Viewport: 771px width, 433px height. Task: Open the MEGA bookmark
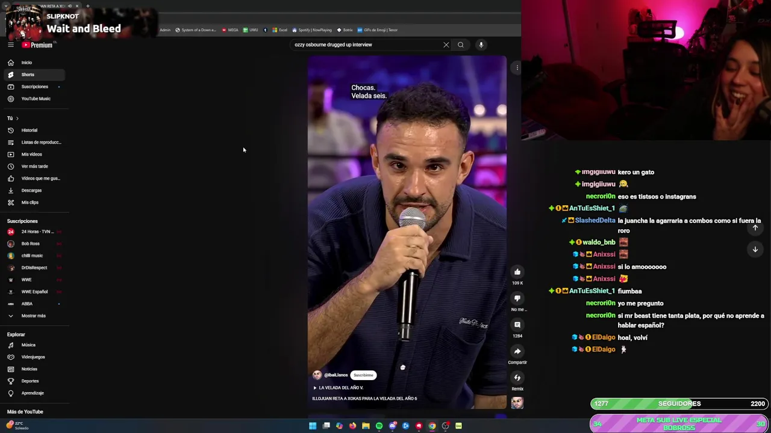pyautogui.click(x=230, y=30)
